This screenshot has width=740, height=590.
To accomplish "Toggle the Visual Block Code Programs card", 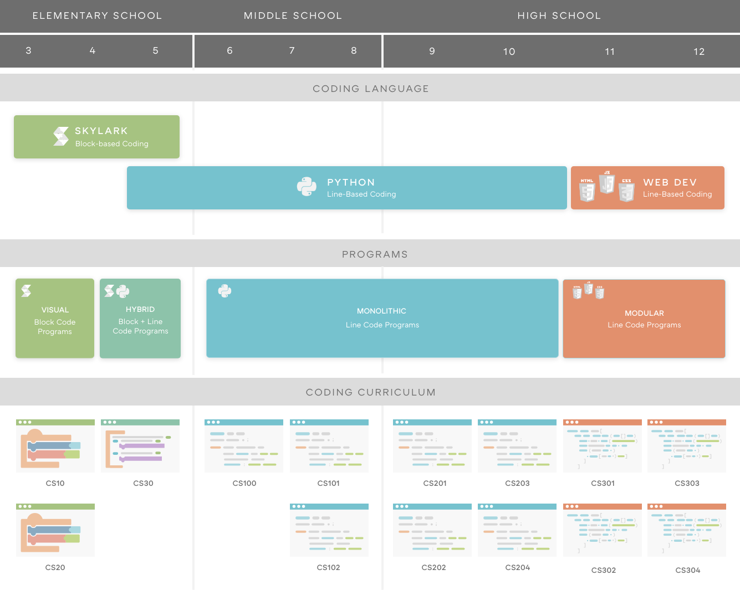I will (x=55, y=318).
